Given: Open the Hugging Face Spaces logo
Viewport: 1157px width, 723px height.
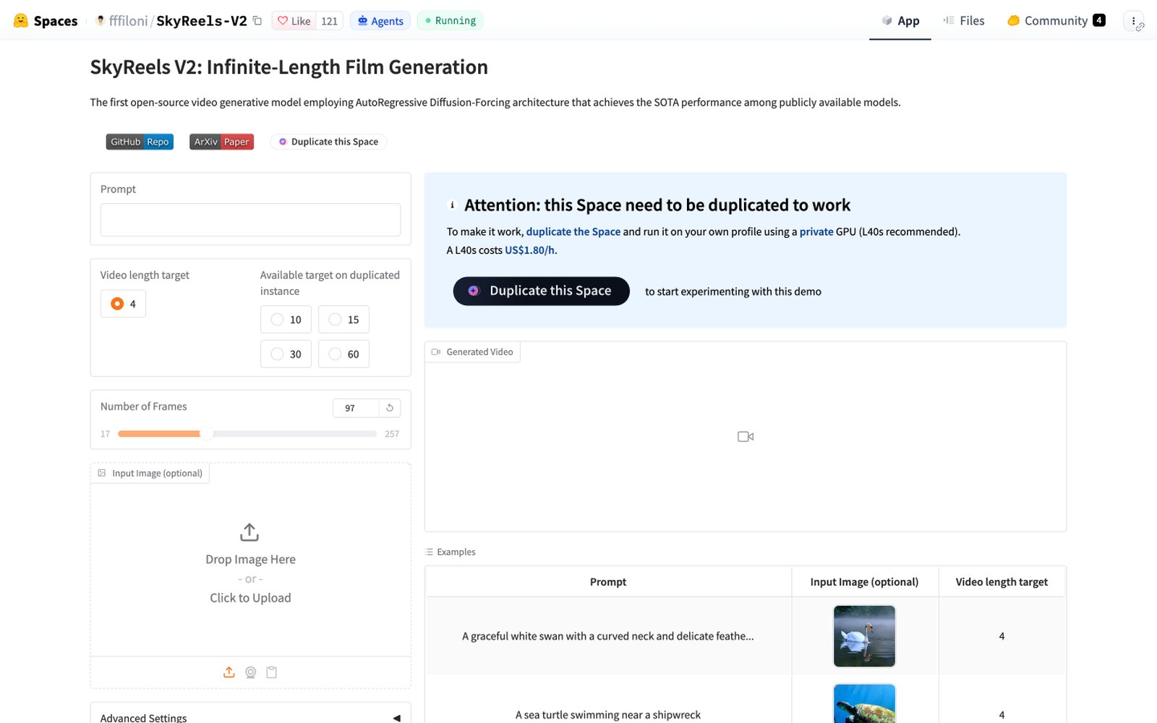Looking at the screenshot, I should click(45, 21).
